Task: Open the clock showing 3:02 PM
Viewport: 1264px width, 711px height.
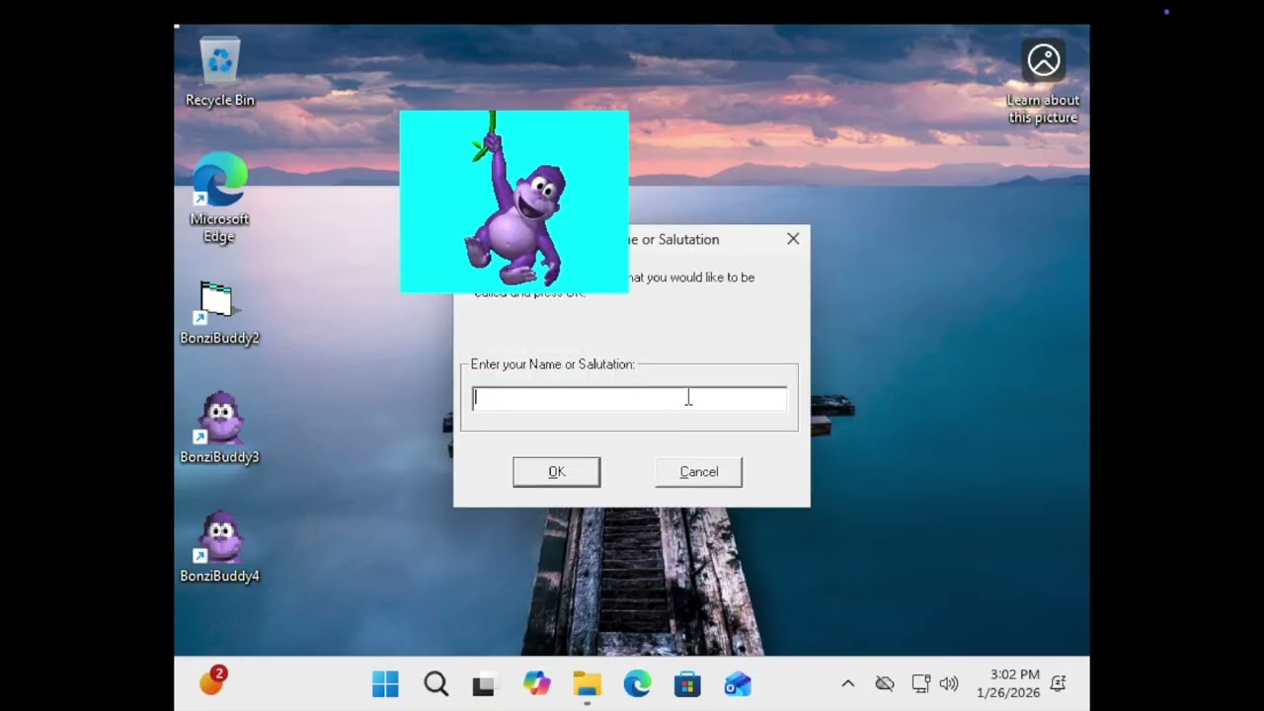Action: (1007, 683)
